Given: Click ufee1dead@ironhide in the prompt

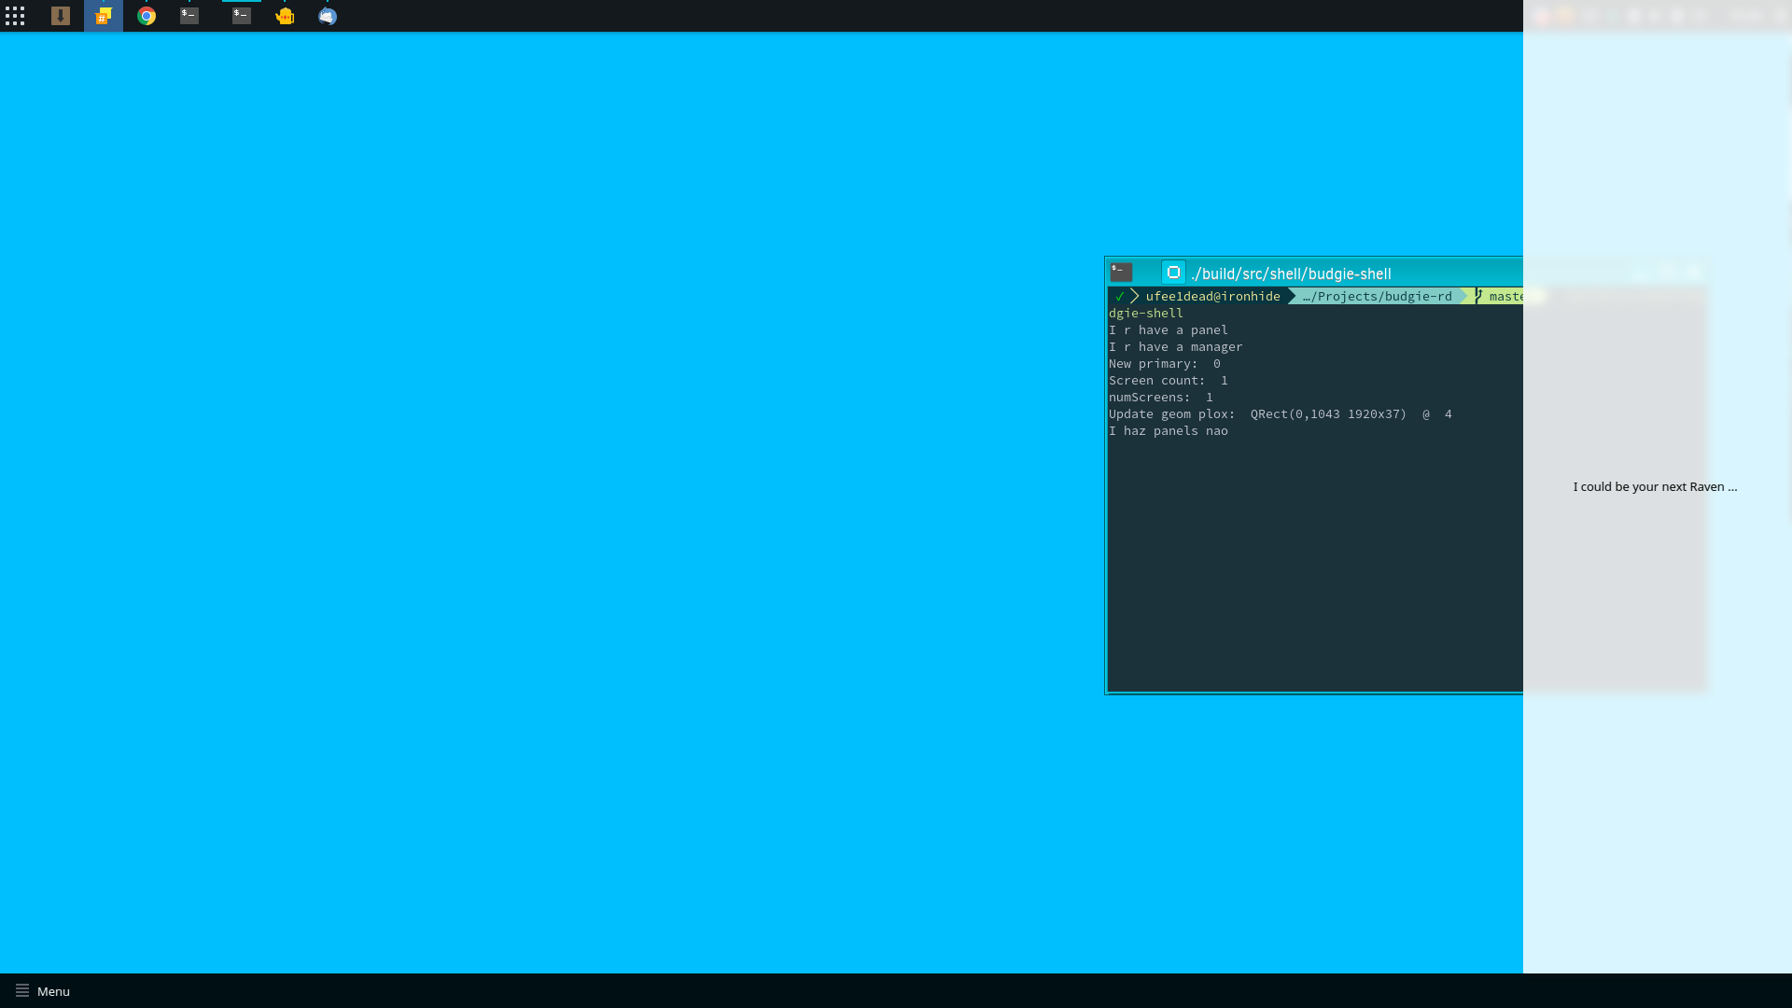Looking at the screenshot, I should click(x=1212, y=296).
